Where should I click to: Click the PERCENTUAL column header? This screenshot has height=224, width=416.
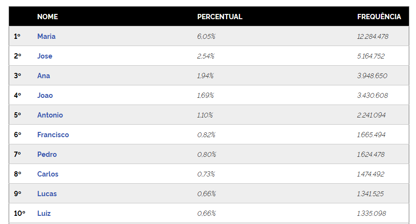pyautogui.click(x=219, y=17)
